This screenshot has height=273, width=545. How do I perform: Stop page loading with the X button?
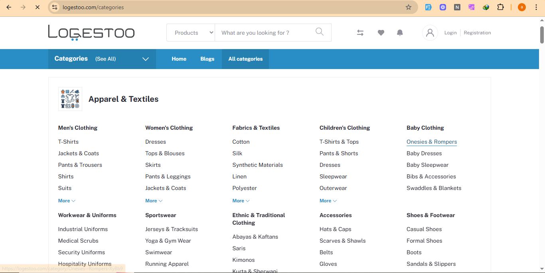[37, 7]
